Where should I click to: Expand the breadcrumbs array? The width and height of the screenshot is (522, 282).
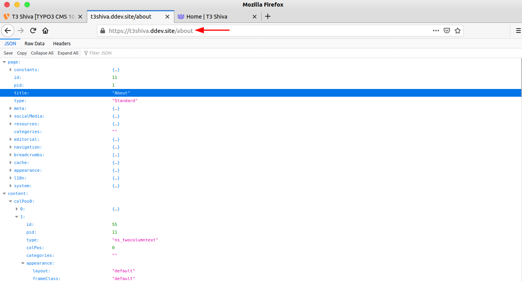click(x=10, y=155)
